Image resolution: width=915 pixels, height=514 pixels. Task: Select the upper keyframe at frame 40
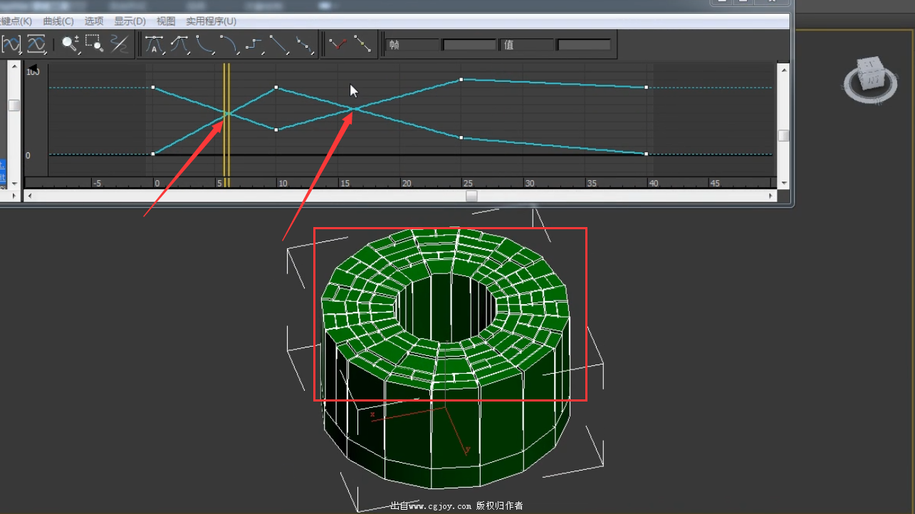pos(646,88)
